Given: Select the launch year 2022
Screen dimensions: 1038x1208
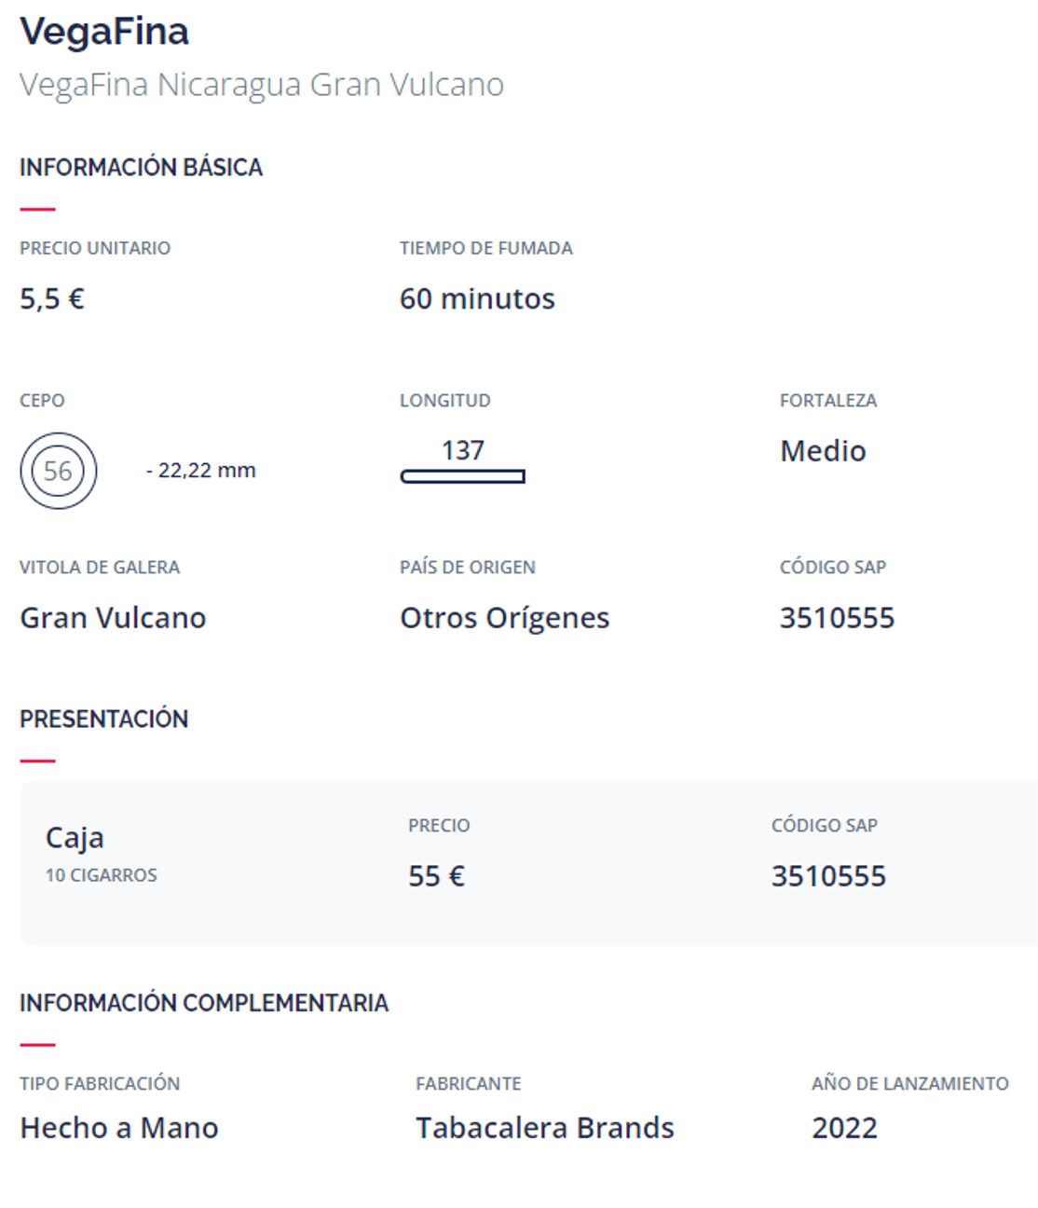Looking at the screenshot, I should click(x=844, y=1128).
